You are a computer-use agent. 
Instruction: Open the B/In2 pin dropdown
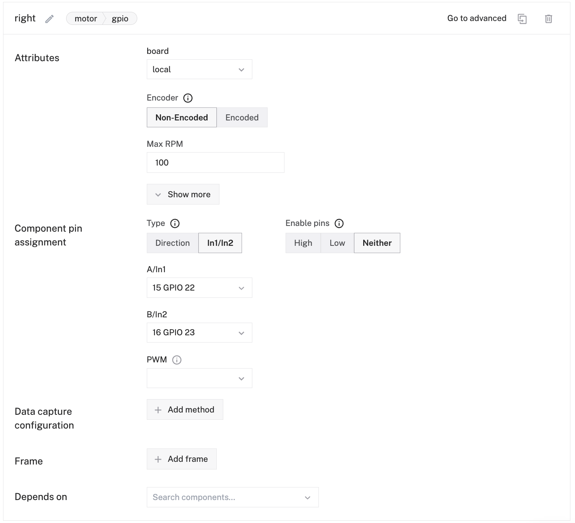(x=199, y=333)
